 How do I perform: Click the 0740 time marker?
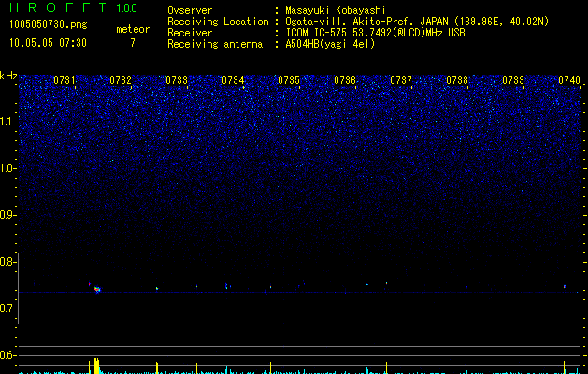click(568, 80)
